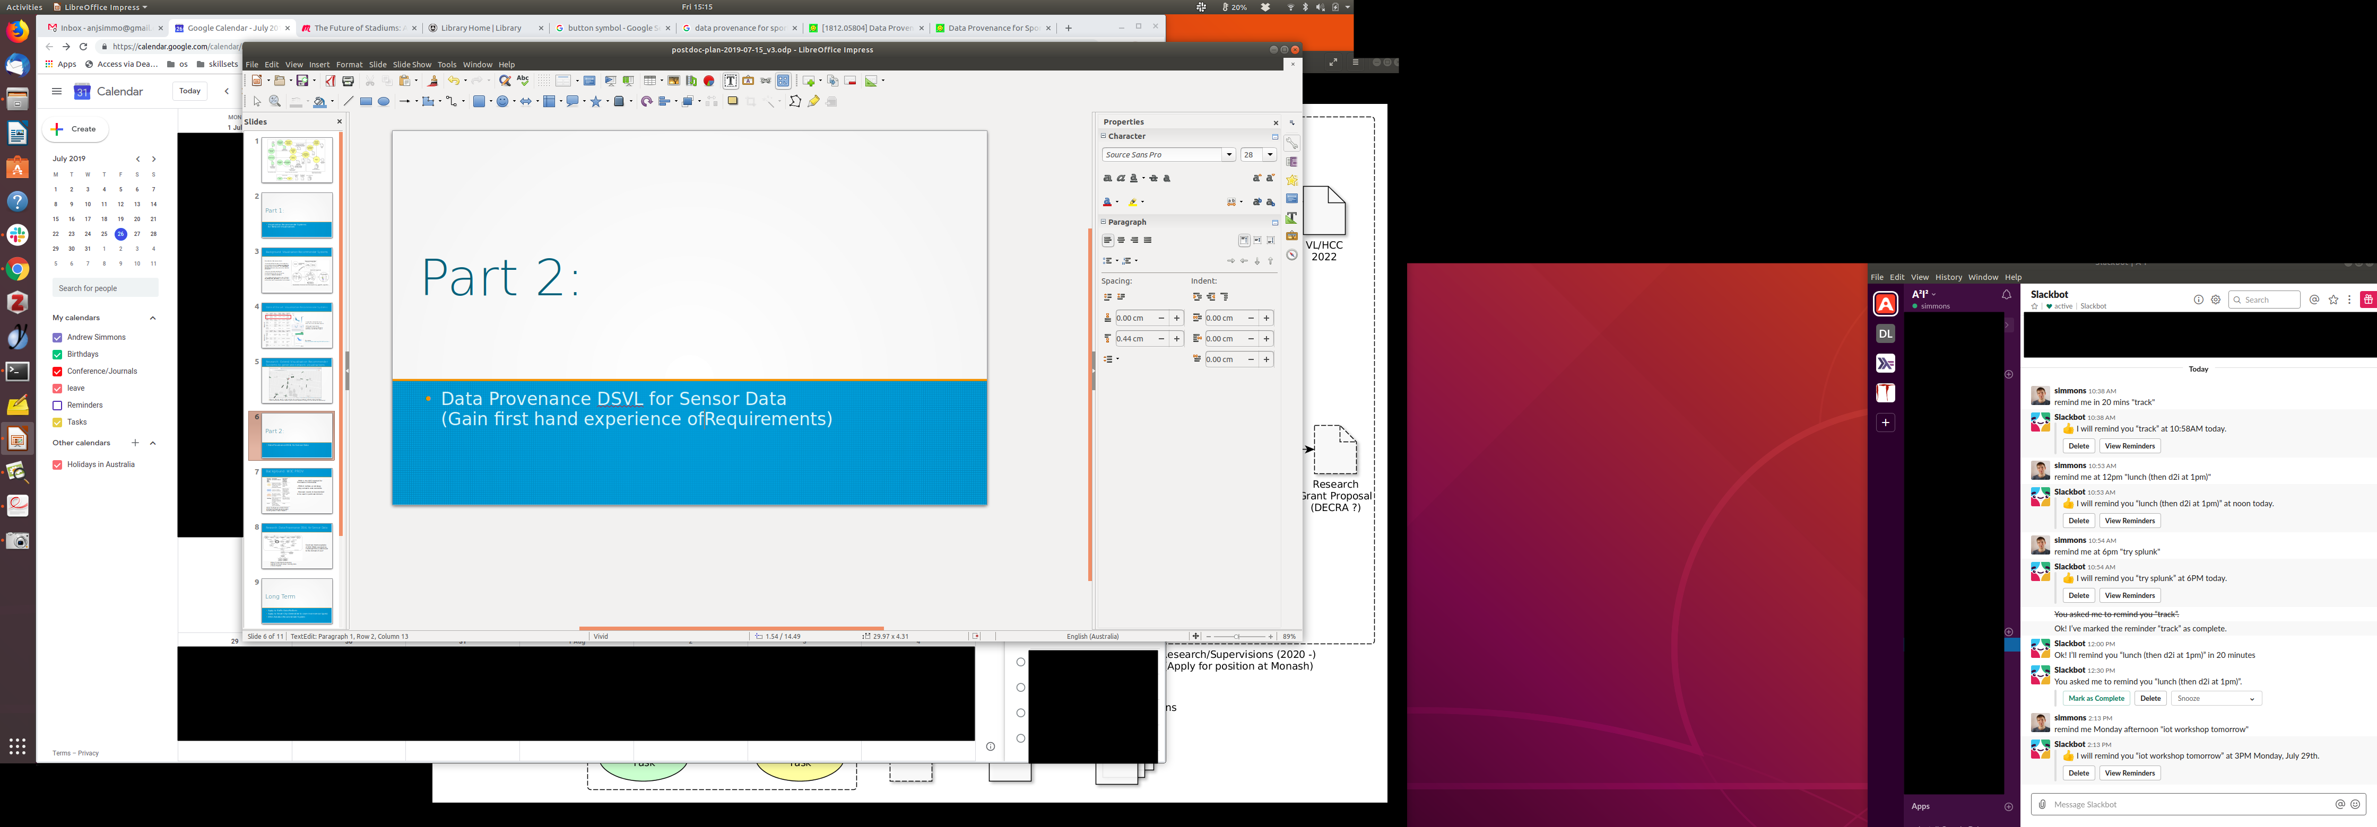Open Thunderbird from the Ubuntu dock
2377x827 pixels.
pyautogui.click(x=18, y=65)
